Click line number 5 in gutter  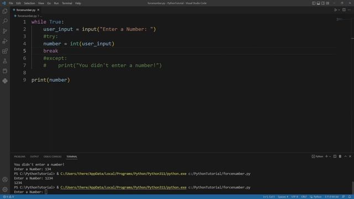(x=24, y=51)
